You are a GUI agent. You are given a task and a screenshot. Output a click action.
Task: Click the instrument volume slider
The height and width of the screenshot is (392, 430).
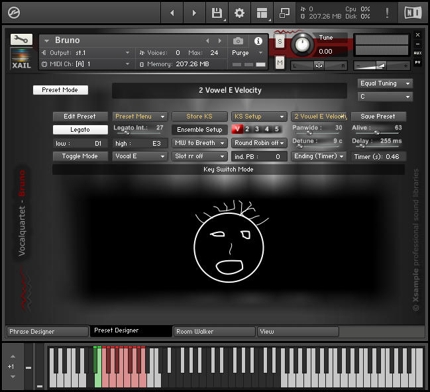point(382,66)
